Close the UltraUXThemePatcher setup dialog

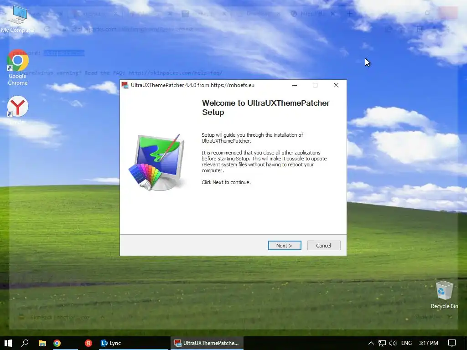pos(336,85)
